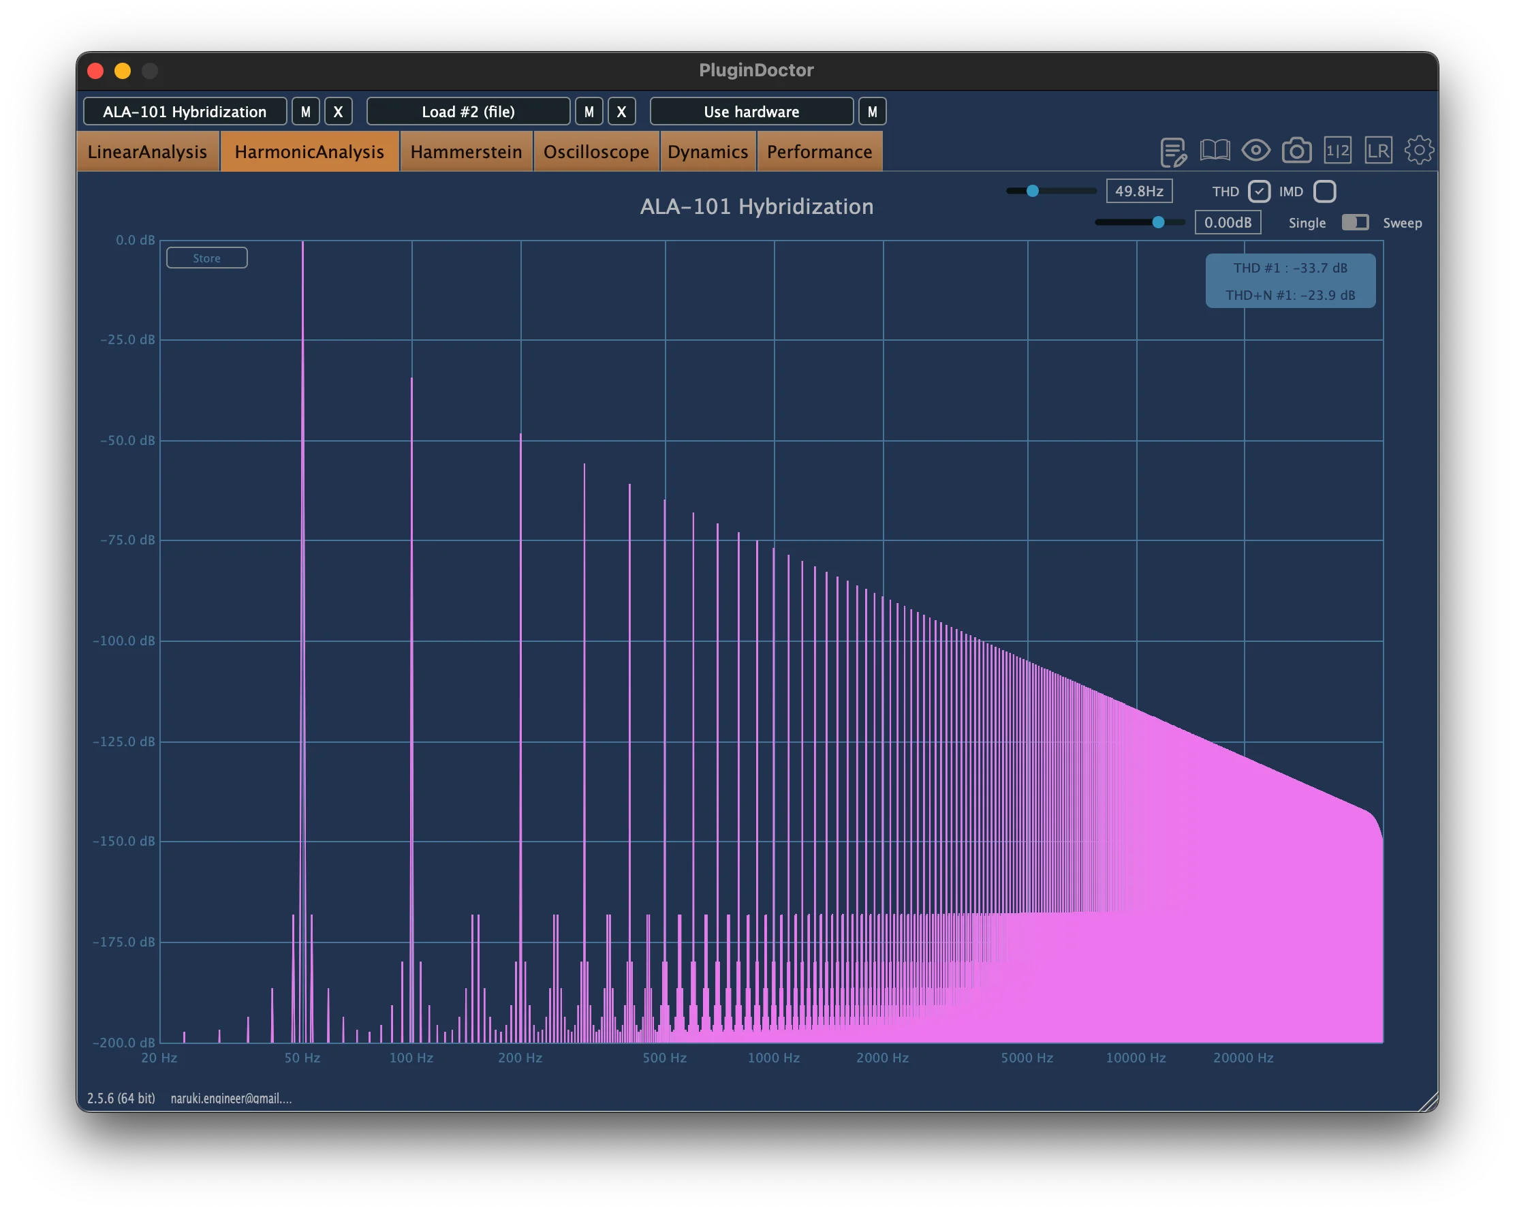This screenshot has width=1515, height=1213.
Task: Toggle the Single/Sweep switch
Action: (1354, 223)
